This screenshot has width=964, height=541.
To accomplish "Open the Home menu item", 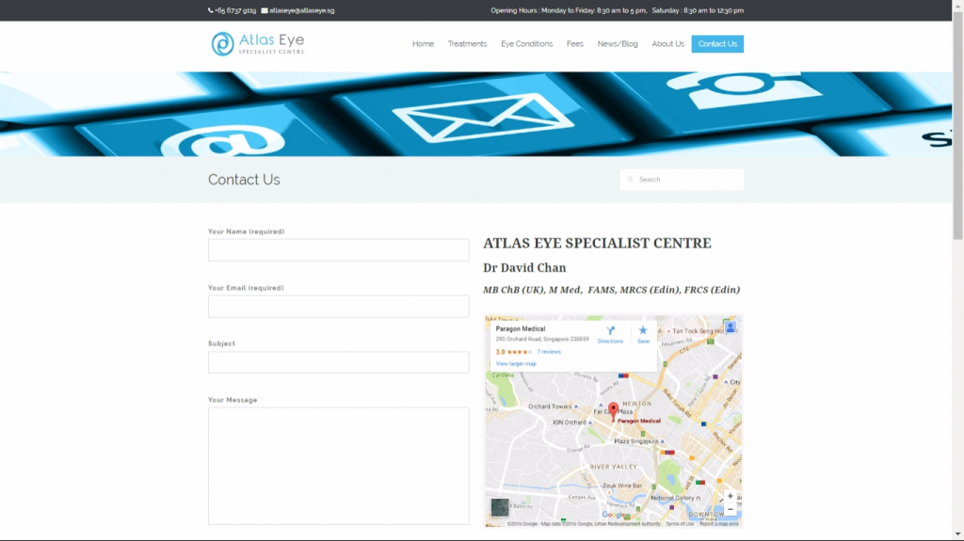I will point(423,44).
